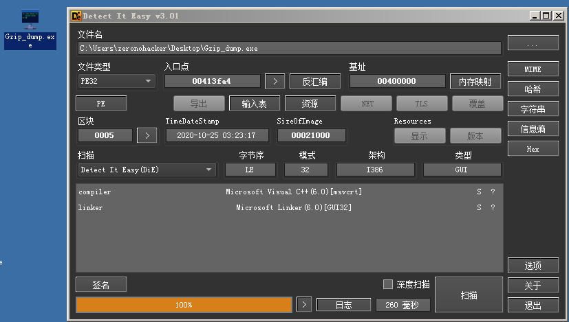The image size is (569, 322).
Task: Click the 'linker' label in results
Action: [90, 207]
